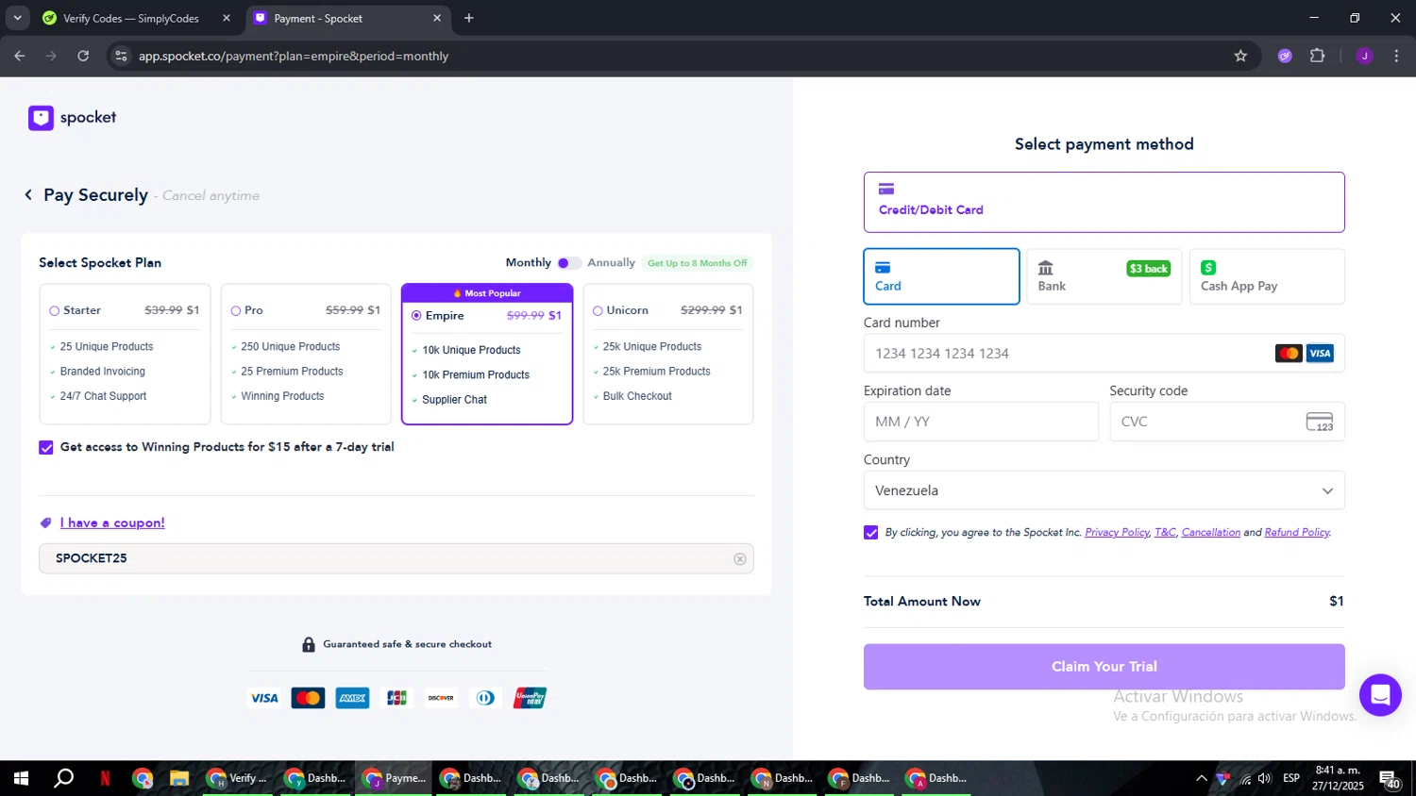The image size is (1416, 796).
Task: Click the Expiration date field
Action: pyautogui.click(x=981, y=422)
